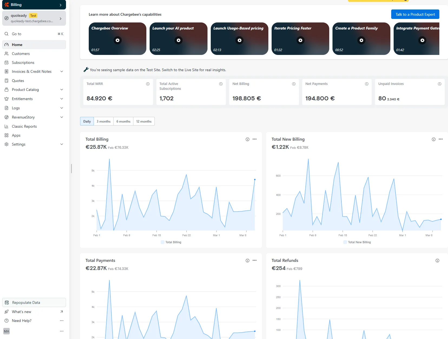The width and height of the screenshot is (448, 339).
Task: Play the Chargebee Overview video
Action: (117, 40)
